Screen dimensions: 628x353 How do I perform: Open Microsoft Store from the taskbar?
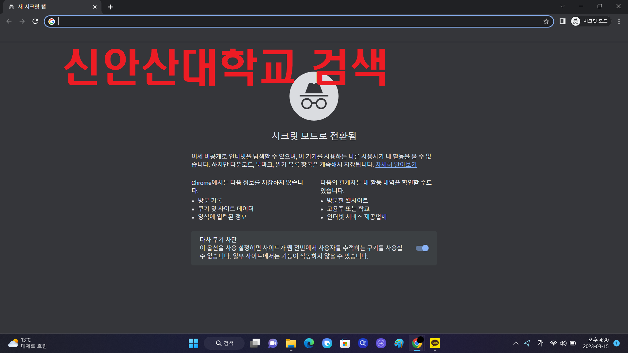pos(345,343)
